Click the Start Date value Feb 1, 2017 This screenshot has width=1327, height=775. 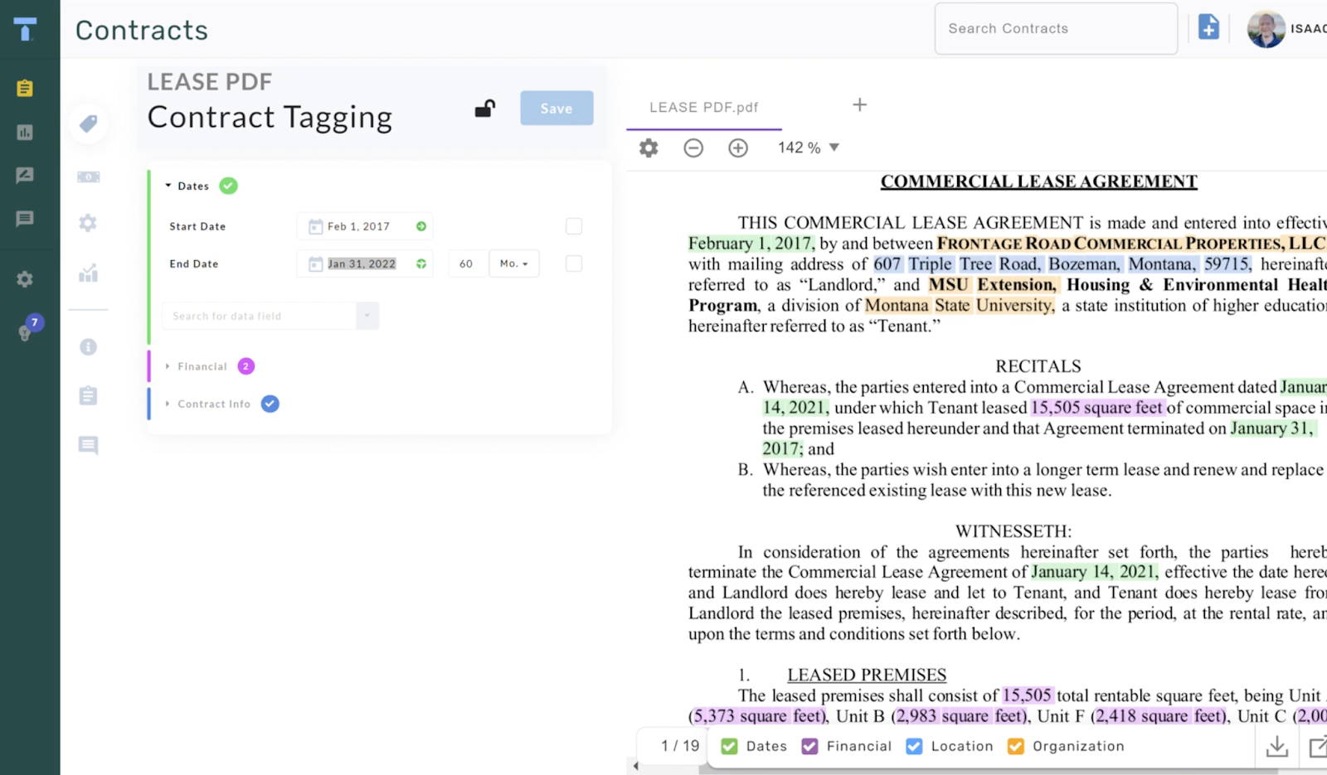click(x=358, y=226)
